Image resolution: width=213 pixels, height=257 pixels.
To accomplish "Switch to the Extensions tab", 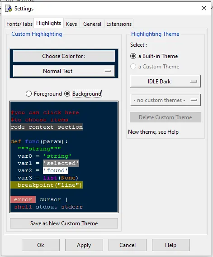I will (119, 24).
